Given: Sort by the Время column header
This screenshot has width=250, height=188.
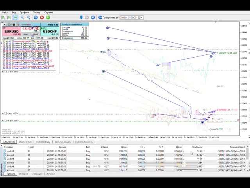Looking at the screenshot, I should tap(62, 147).
